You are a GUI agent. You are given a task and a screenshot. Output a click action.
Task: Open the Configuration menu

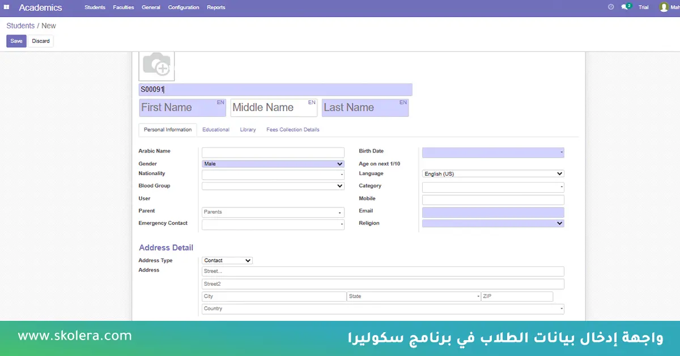coord(184,7)
